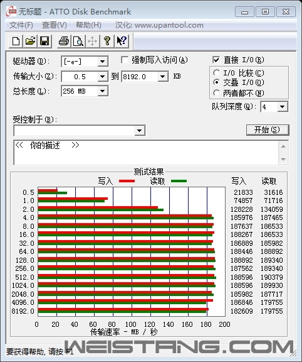Maximize the ATTO Disk Benchmark window
This screenshot has height=362, width=302.
(x=265, y=12)
